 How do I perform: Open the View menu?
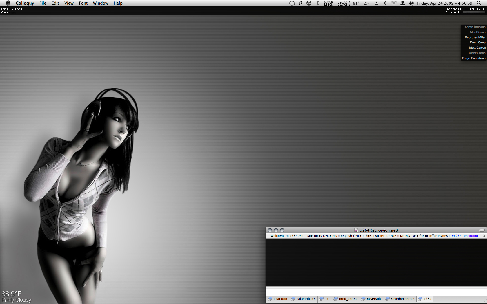click(x=69, y=3)
